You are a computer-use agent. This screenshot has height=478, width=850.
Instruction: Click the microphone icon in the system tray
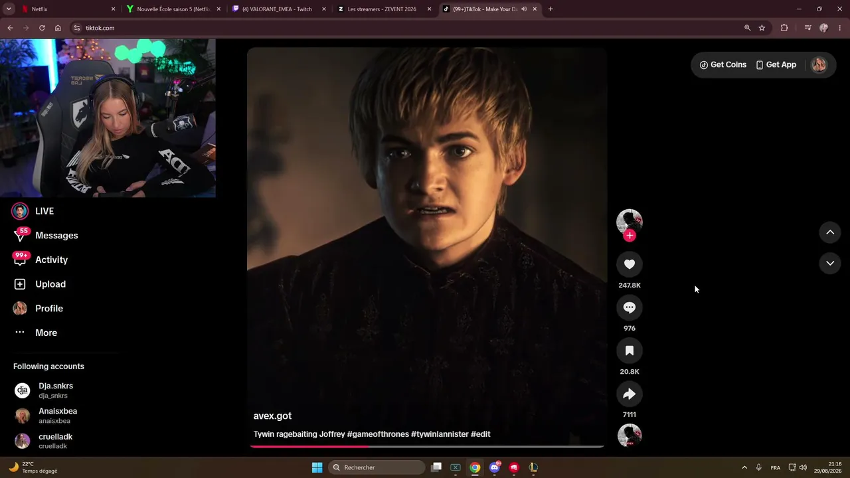coord(758,467)
